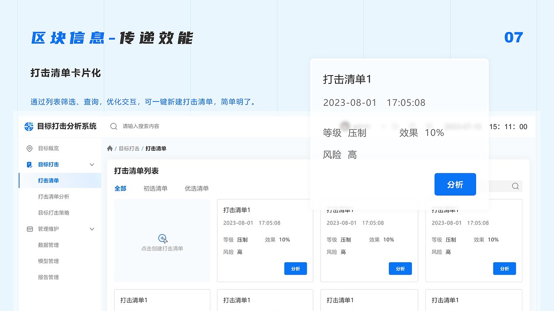Click the search magnifier in the top bar
The image size is (554, 311).
coord(113,126)
